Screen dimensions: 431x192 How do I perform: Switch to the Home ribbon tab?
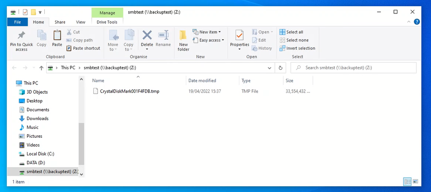click(39, 22)
